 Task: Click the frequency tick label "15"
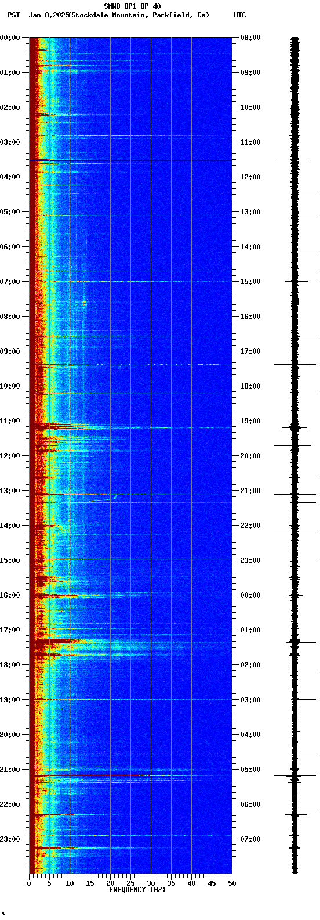(90, 883)
